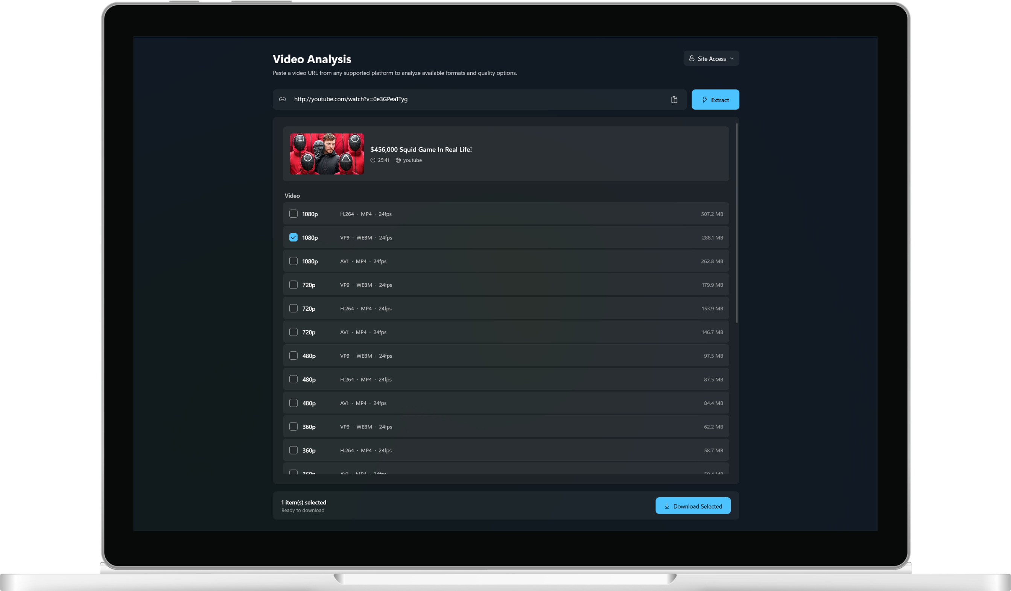Image resolution: width=1011 pixels, height=591 pixels.
Task: Click 'H.264 · MP4 · 24fps' in first 1080p row
Action: [365, 214]
